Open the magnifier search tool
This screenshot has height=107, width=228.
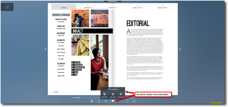(x=99, y=101)
